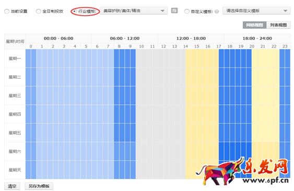Screen dimensions: 294x191
Task: Select the 自定义模板 radio option
Action: [x=186, y=11]
